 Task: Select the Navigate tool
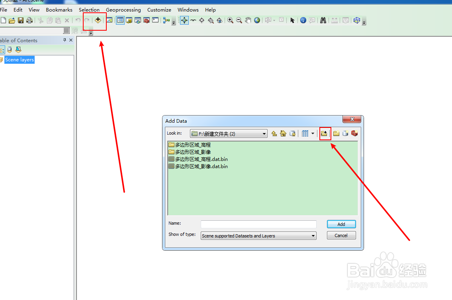pyautogui.click(x=184, y=20)
